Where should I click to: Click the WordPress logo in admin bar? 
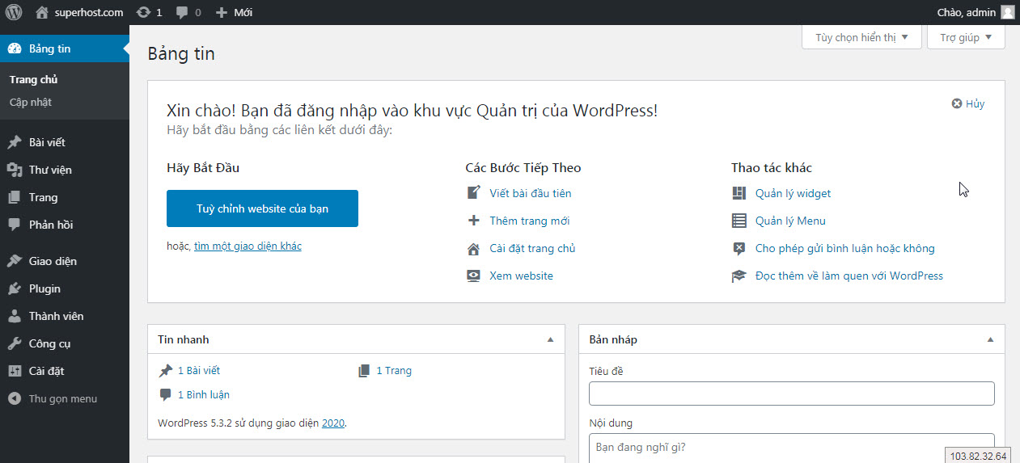14,12
